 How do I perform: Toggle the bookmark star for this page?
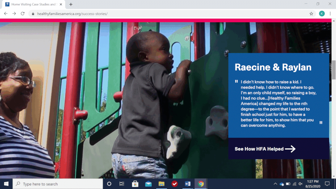pos(311,13)
